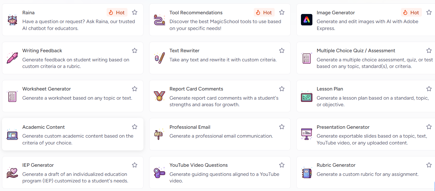
Task: Click the Professional Email mailbox icon
Action: [x=159, y=134]
